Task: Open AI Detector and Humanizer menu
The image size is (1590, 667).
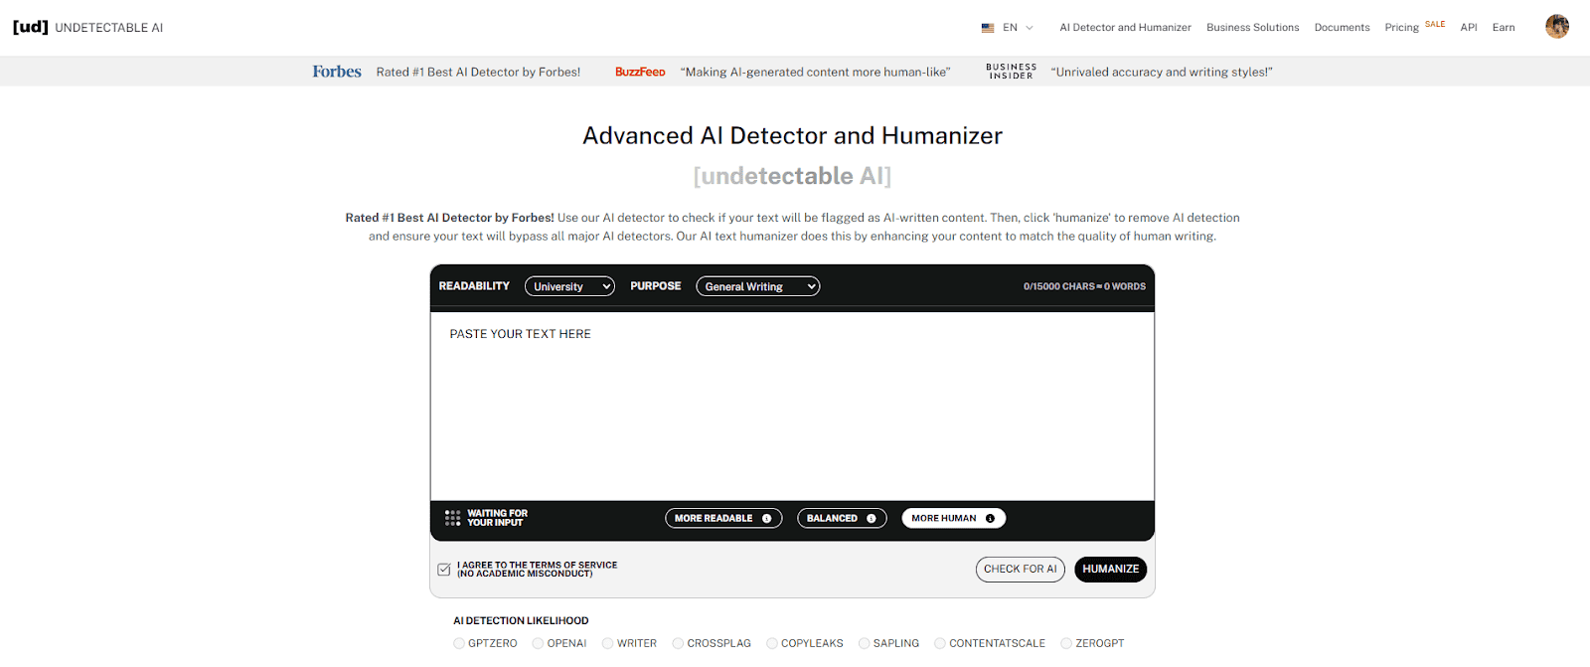Action: coord(1125,28)
